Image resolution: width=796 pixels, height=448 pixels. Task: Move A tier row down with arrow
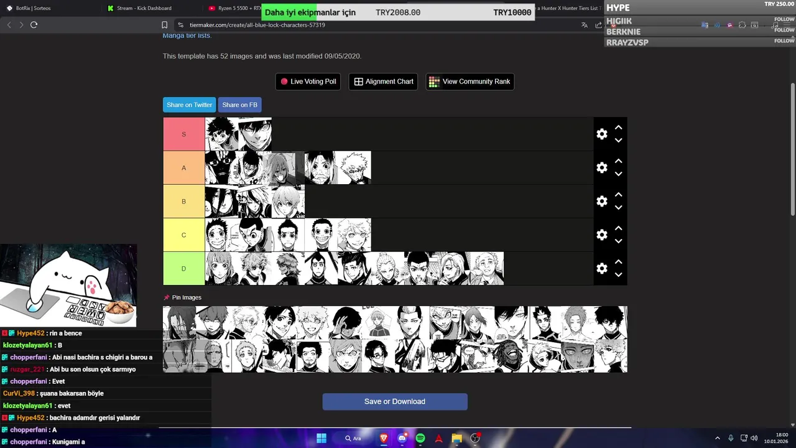[618, 174]
